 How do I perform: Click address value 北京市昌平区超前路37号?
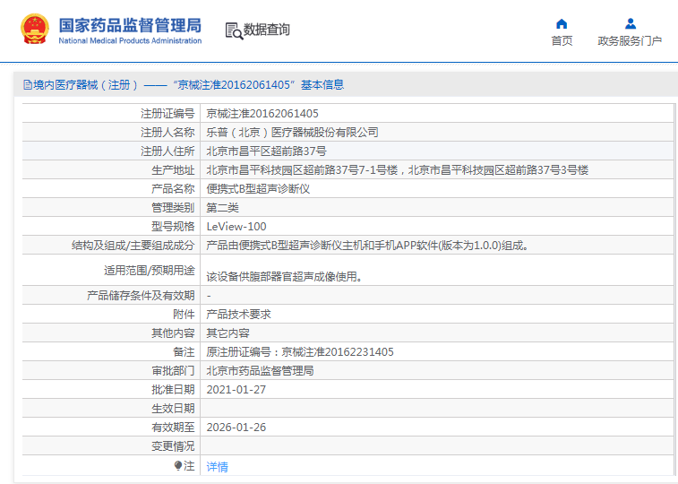pyautogui.click(x=266, y=151)
